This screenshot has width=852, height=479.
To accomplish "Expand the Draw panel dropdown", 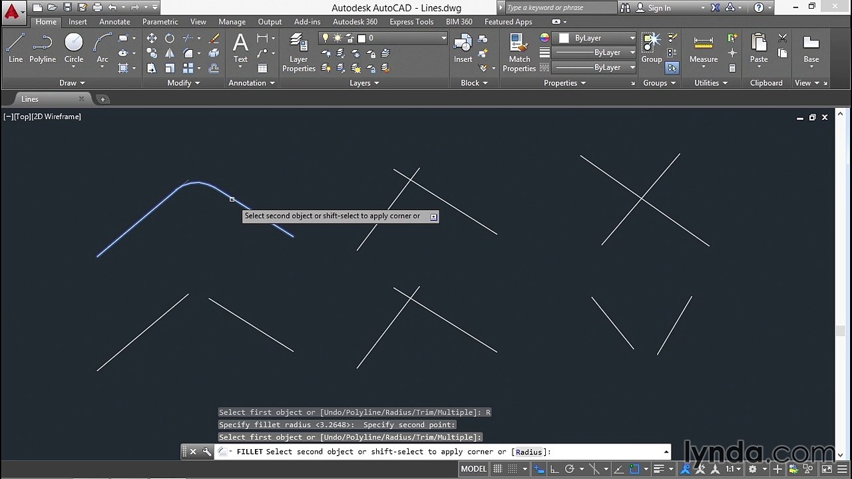I will pyautogui.click(x=72, y=83).
